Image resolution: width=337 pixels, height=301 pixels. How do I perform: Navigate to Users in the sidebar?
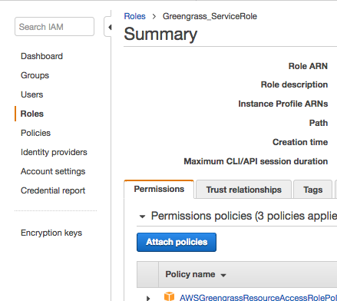pos(32,94)
